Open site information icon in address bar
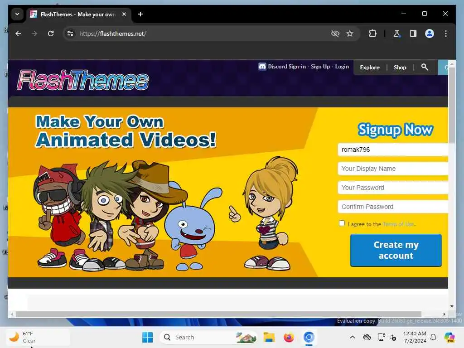Image resolution: width=464 pixels, height=348 pixels. pyautogui.click(x=70, y=34)
